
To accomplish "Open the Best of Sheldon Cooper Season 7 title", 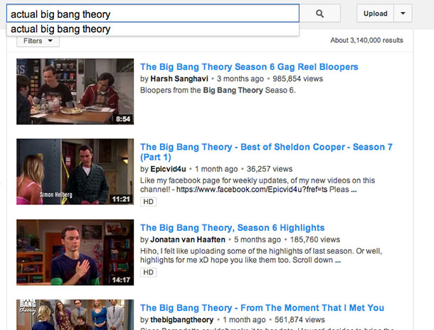I will click(266, 152).
